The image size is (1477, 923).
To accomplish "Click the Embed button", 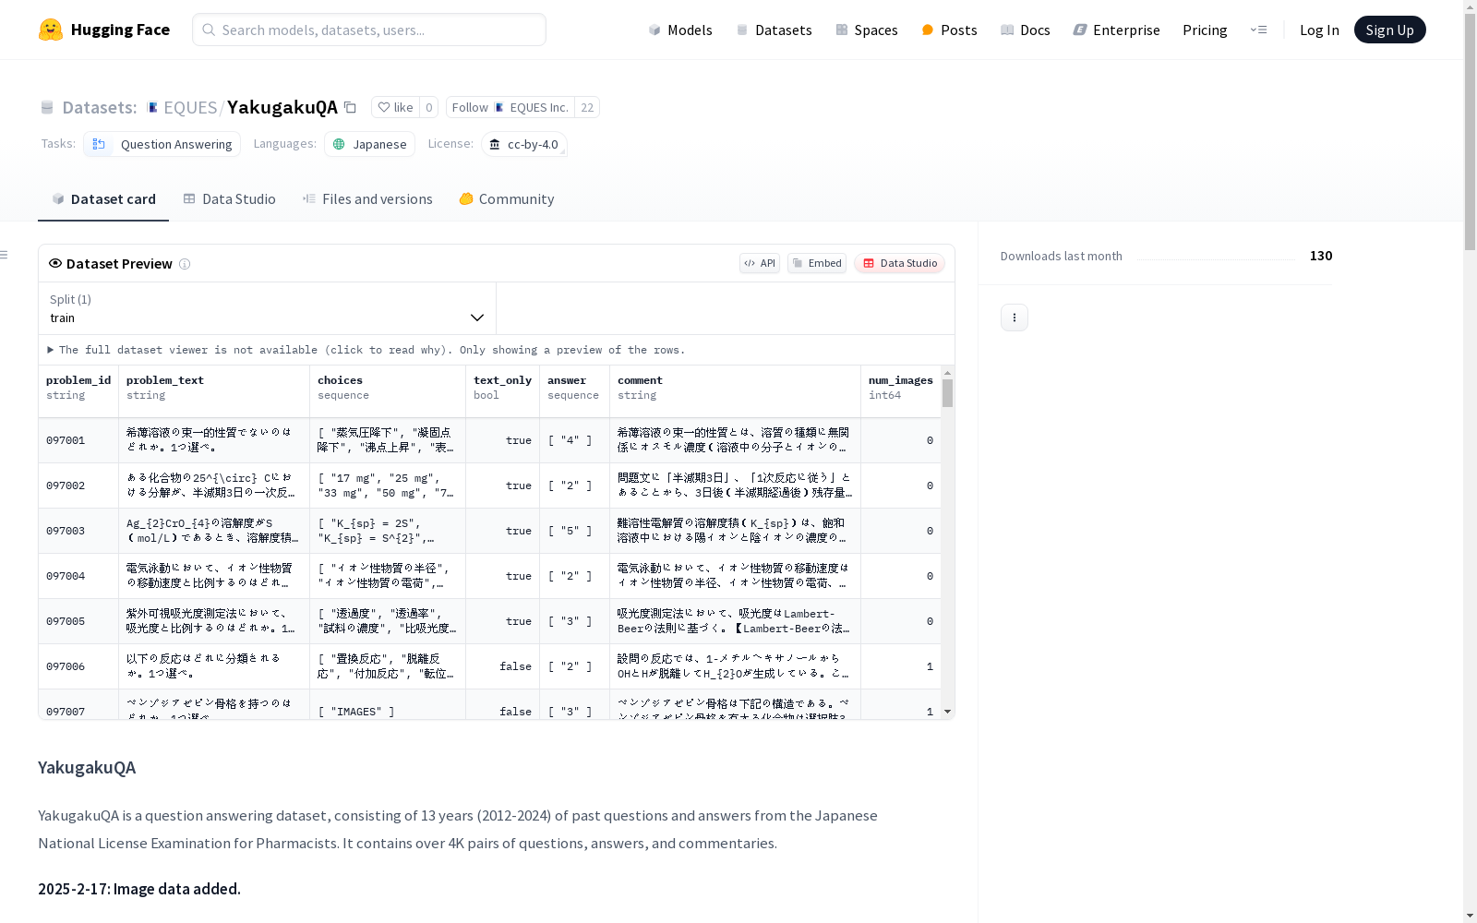I will (x=817, y=263).
